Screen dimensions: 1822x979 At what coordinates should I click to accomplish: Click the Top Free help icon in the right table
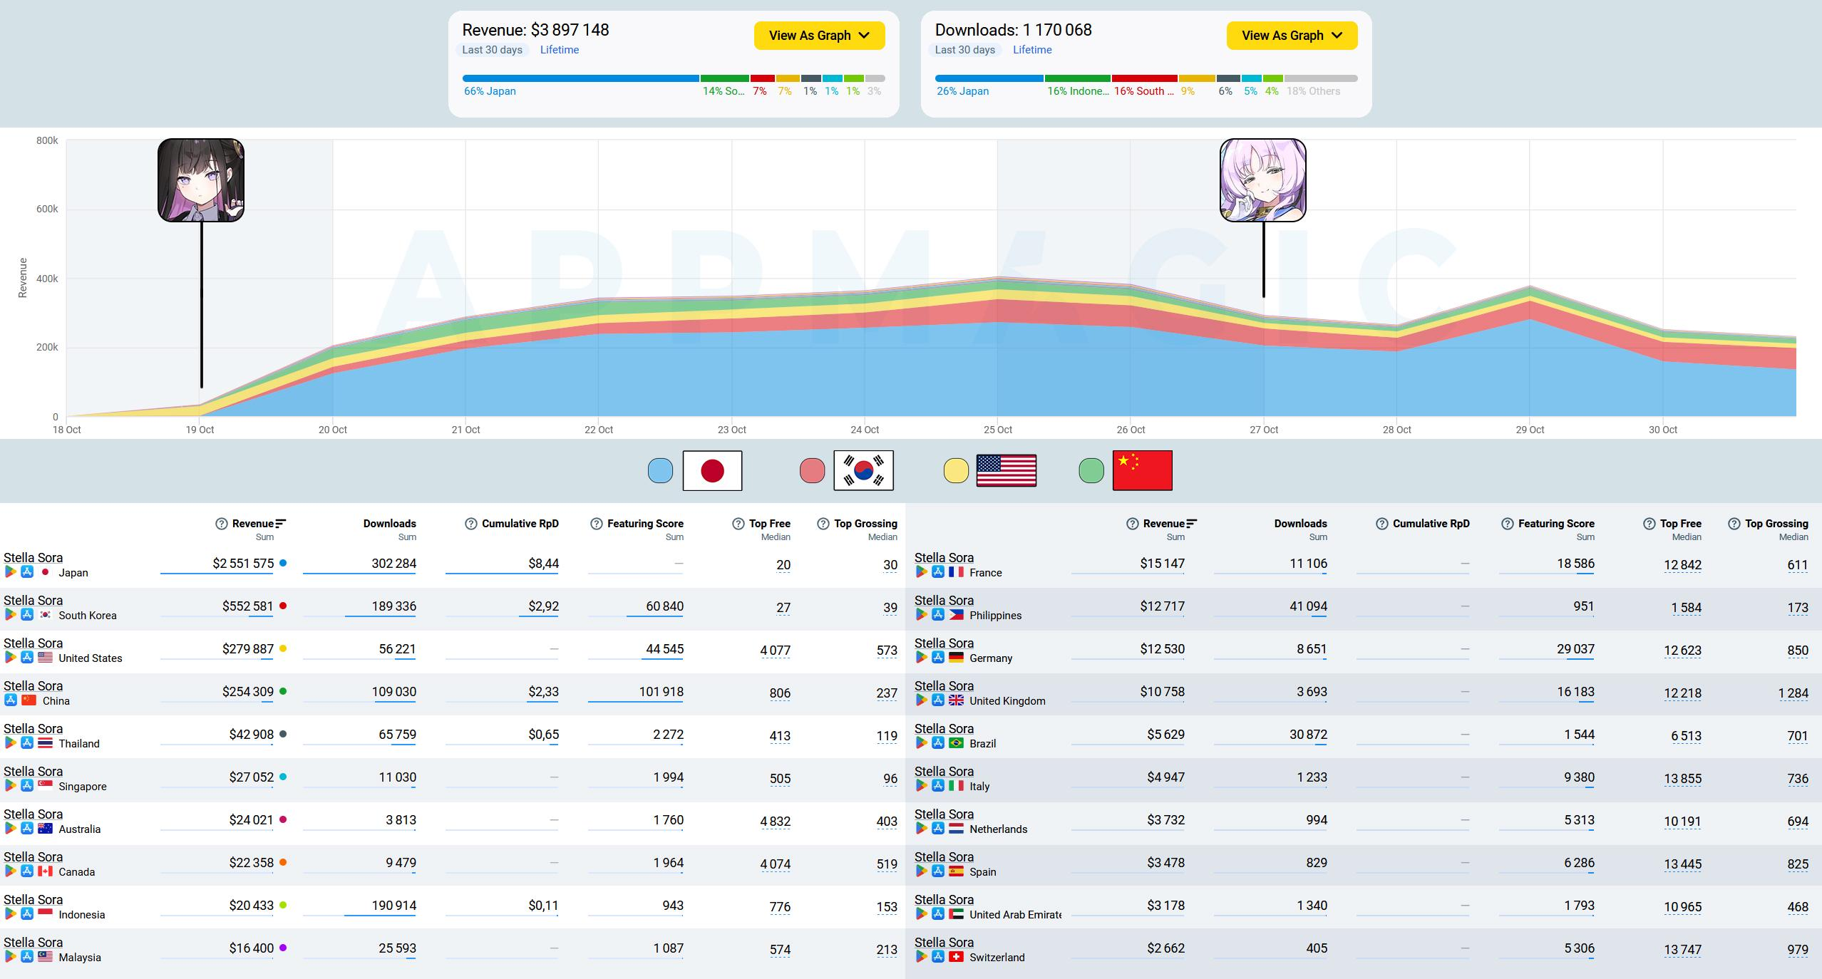tap(1649, 524)
